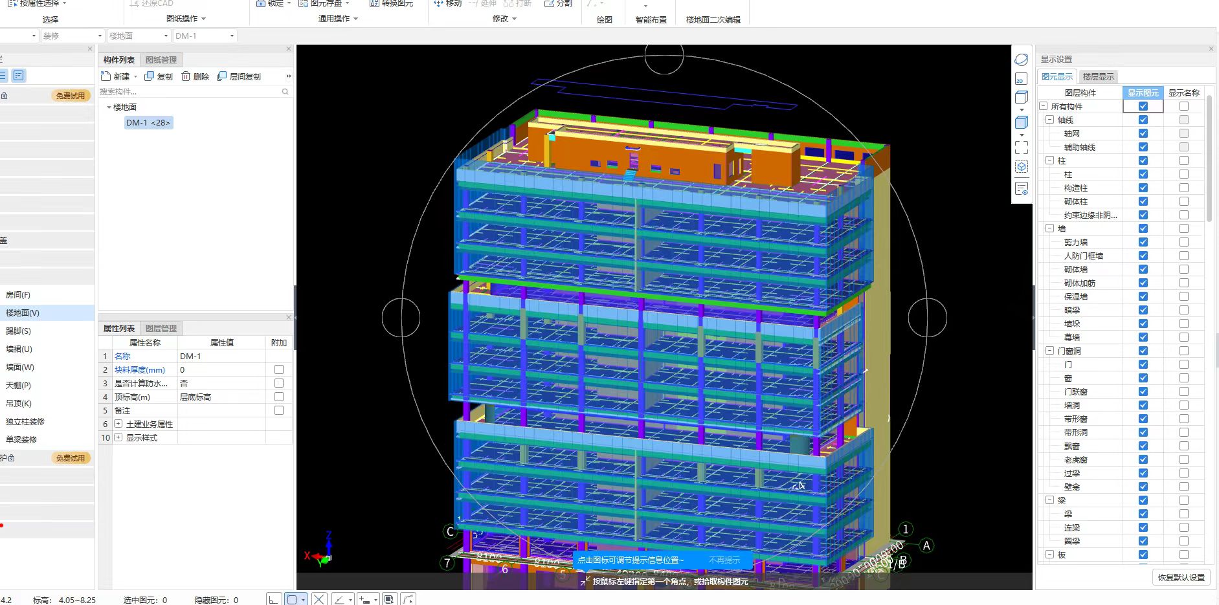
Task: Click the orthogonal mode icon in status bar
Action: (274, 599)
